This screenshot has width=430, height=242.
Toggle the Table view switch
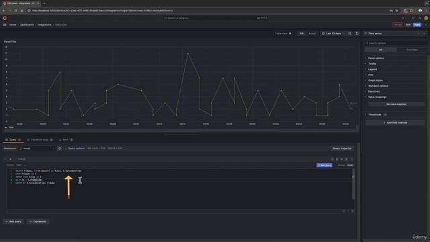tap(290, 34)
